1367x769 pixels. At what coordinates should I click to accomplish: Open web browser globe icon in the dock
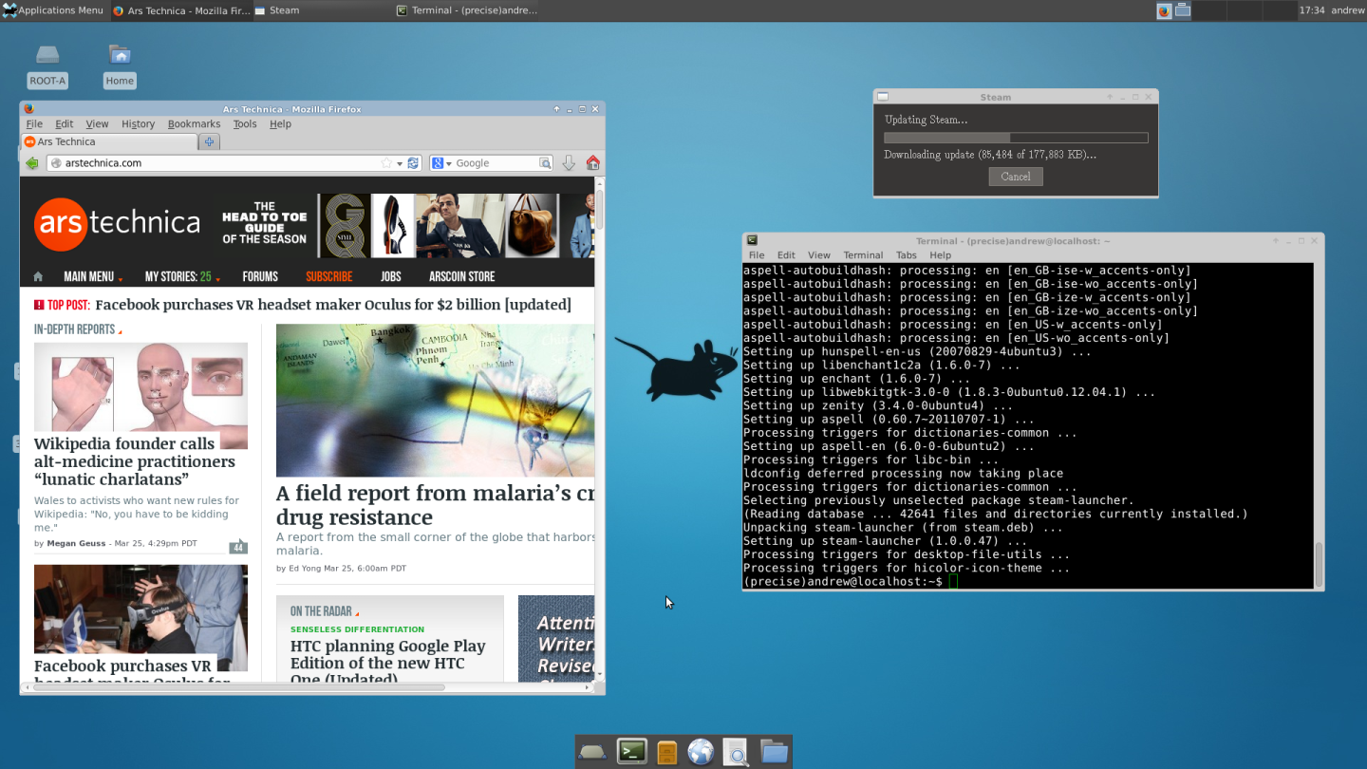(x=701, y=752)
